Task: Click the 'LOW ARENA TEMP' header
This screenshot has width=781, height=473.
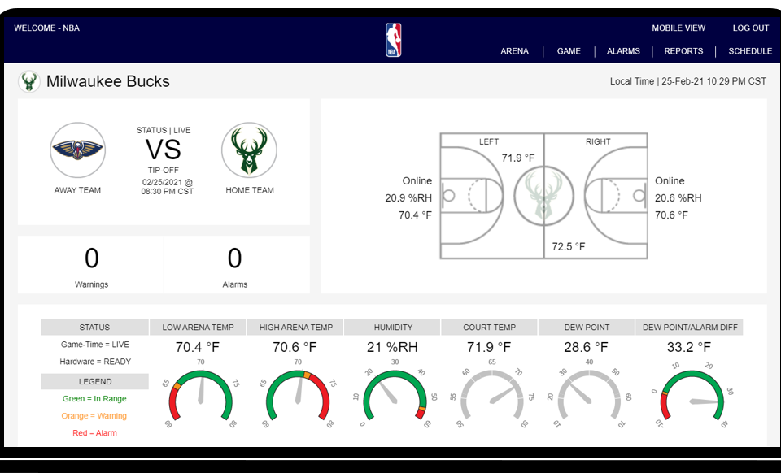Action: pos(198,328)
